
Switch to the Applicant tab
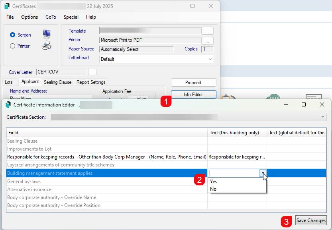pyautogui.click(x=30, y=81)
